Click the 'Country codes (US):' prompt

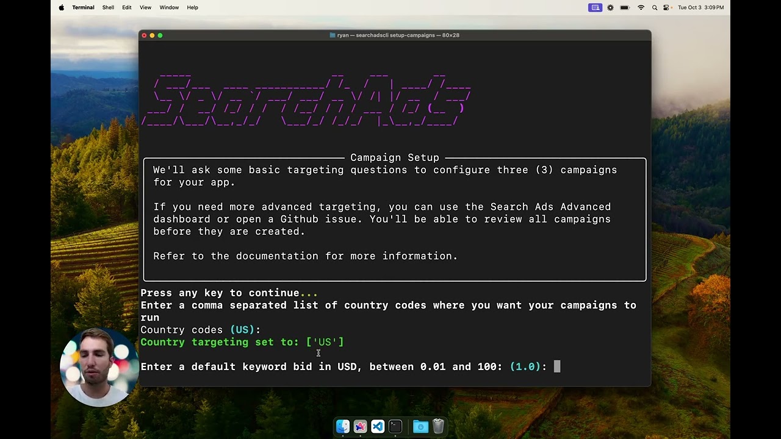click(201, 330)
